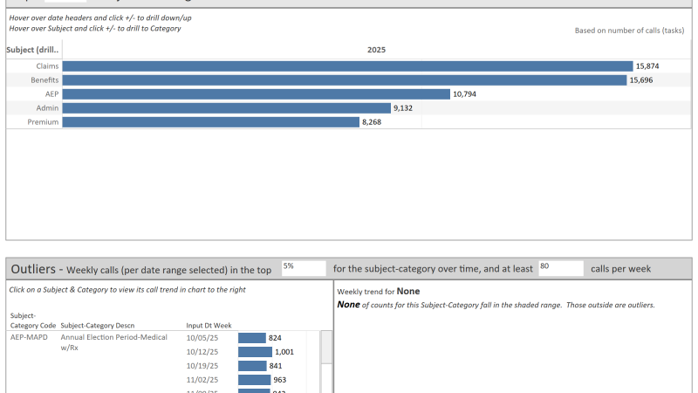The width and height of the screenshot is (698, 393).
Task: Click the outliers list scrollbar thumb
Action: pyautogui.click(x=326, y=347)
